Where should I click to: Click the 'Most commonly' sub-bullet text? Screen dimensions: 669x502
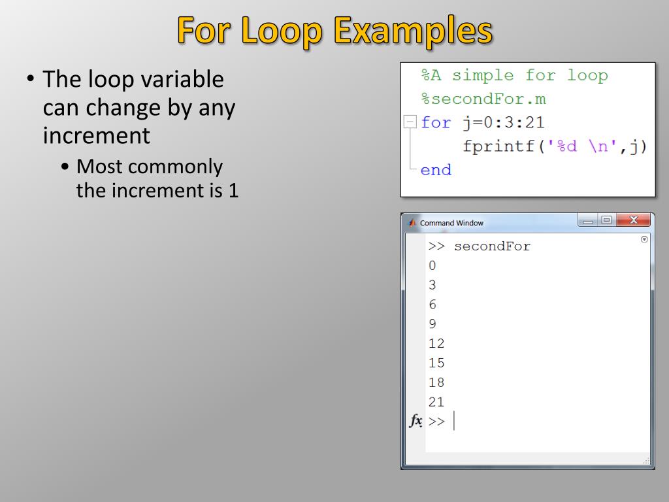pyautogui.click(x=157, y=178)
